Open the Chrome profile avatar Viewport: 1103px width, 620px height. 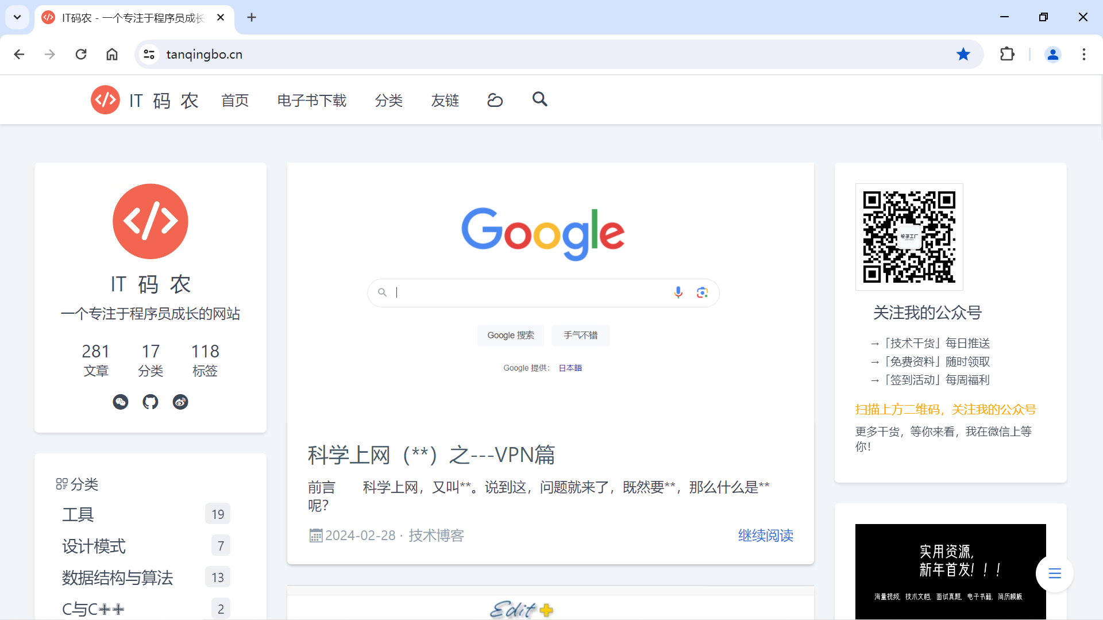[1053, 55]
